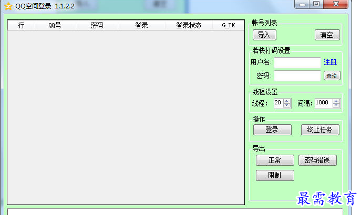
Task: Start login with the 登录 button
Action: click(x=272, y=130)
